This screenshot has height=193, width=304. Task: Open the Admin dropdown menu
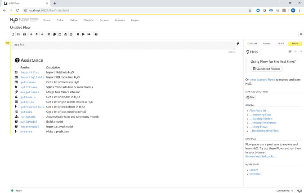click(120, 20)
